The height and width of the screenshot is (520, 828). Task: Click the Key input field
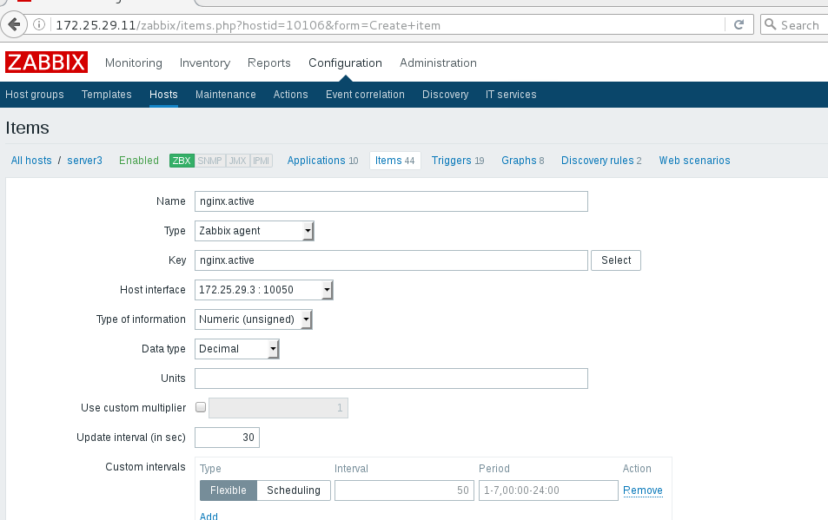pyautogui.click(x=391, y=260)
